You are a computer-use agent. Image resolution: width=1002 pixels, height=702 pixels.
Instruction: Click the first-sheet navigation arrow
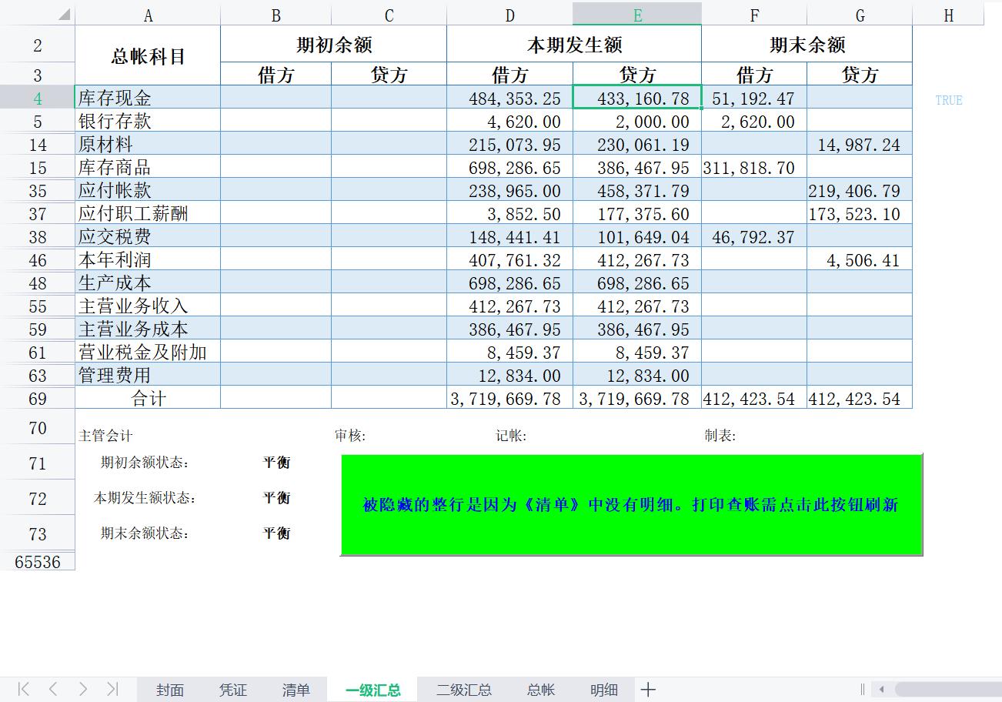pos(23,690)
